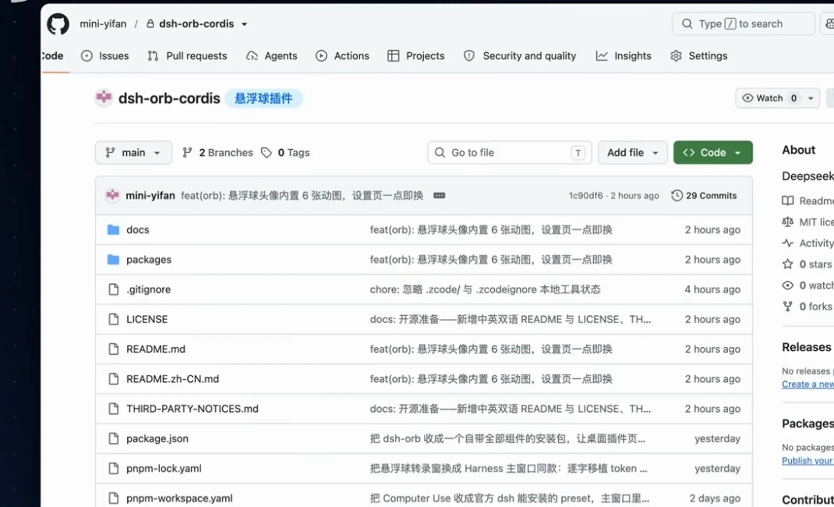This screenshot has height=507, width=834.
Task: Open the green Code dropdown button
Action: click(713, 152)
